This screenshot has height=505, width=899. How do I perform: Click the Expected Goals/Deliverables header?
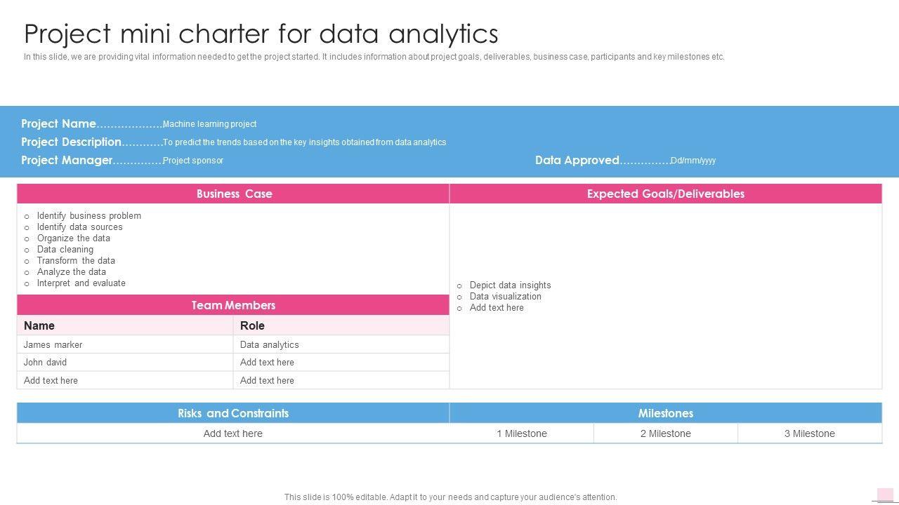[x=665, y=194]
